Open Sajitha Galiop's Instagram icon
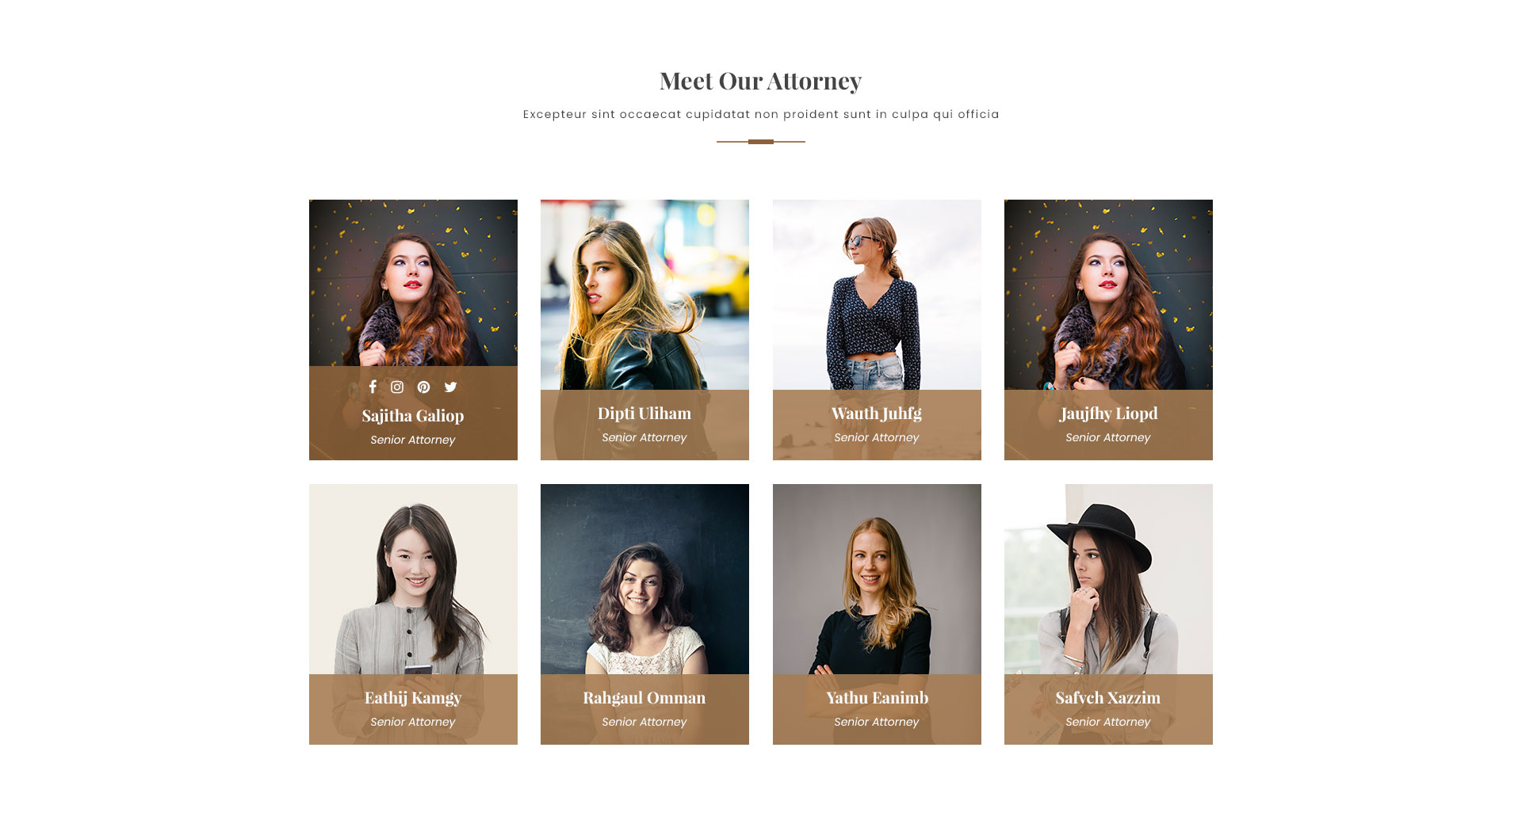Screen dimensions: 1522x816 tap(397, 387)
